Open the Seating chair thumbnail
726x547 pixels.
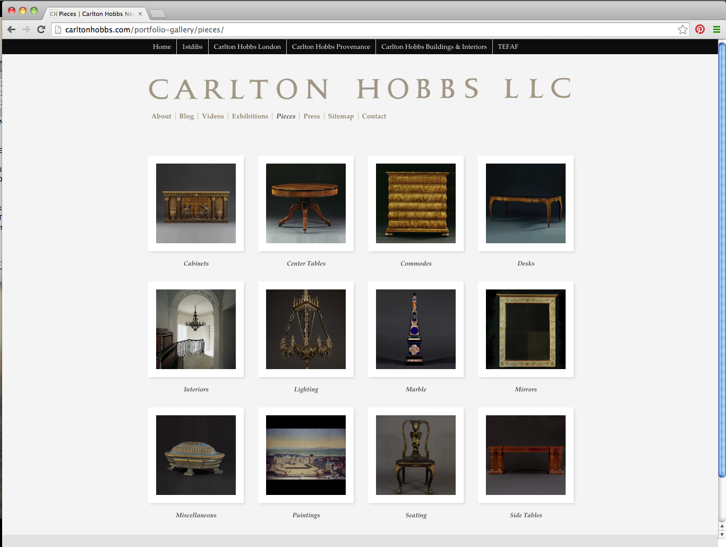[416, 455]
